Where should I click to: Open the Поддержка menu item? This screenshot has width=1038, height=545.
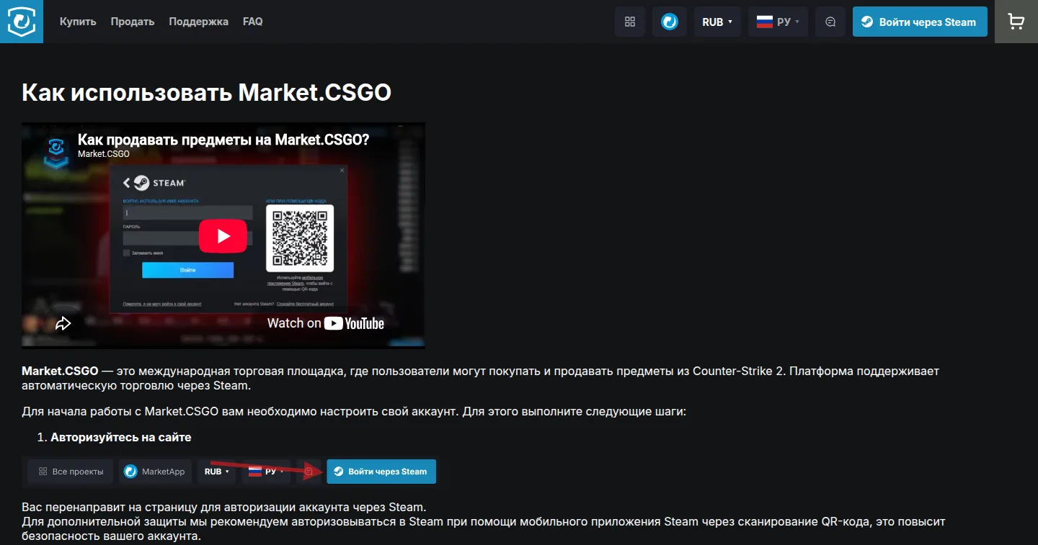tap(199, 22)
